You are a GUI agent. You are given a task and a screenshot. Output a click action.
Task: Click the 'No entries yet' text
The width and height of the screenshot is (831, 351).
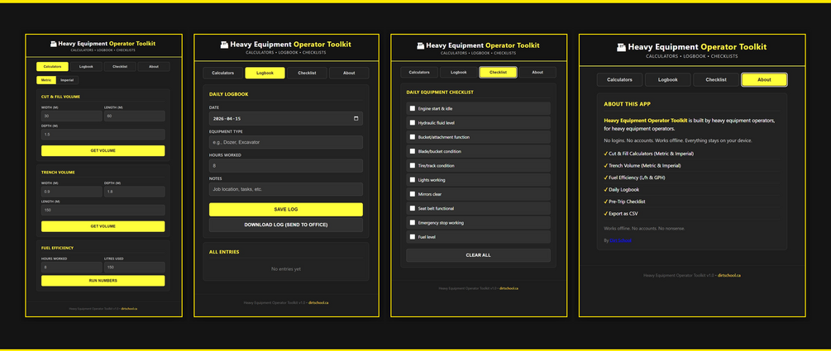click(x=285, y=269)
